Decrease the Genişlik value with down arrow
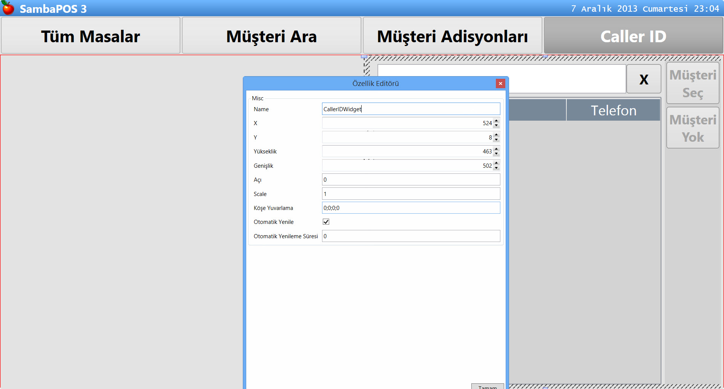Image resolution: width=724 pixels, height=389 pixels. pyautogui.click(x=496, y=168)
